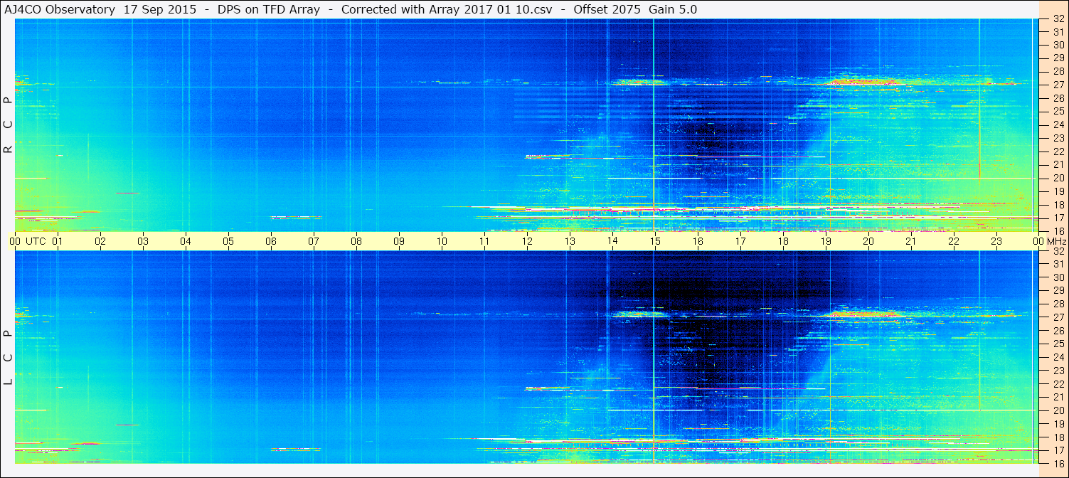Select the 20 hour marker on time axis

point(868,241)
